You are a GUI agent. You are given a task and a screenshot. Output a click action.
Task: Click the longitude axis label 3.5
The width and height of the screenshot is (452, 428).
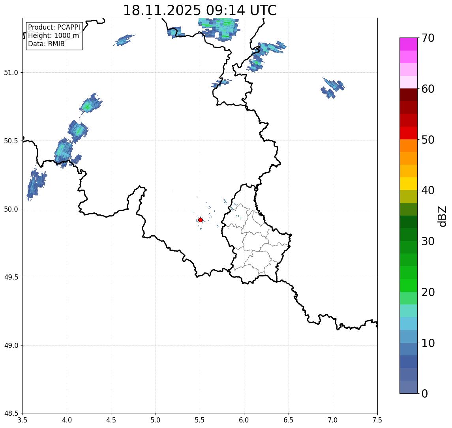pos(23,420)
